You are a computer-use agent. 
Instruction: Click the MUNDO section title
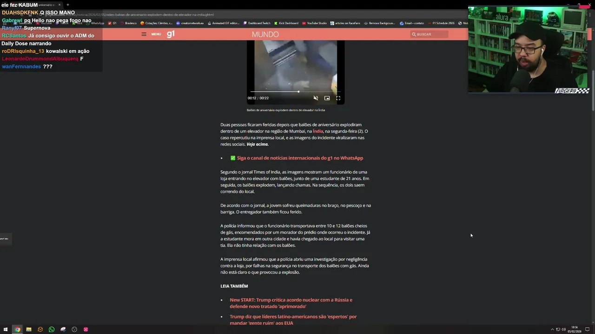coord(265,34)
